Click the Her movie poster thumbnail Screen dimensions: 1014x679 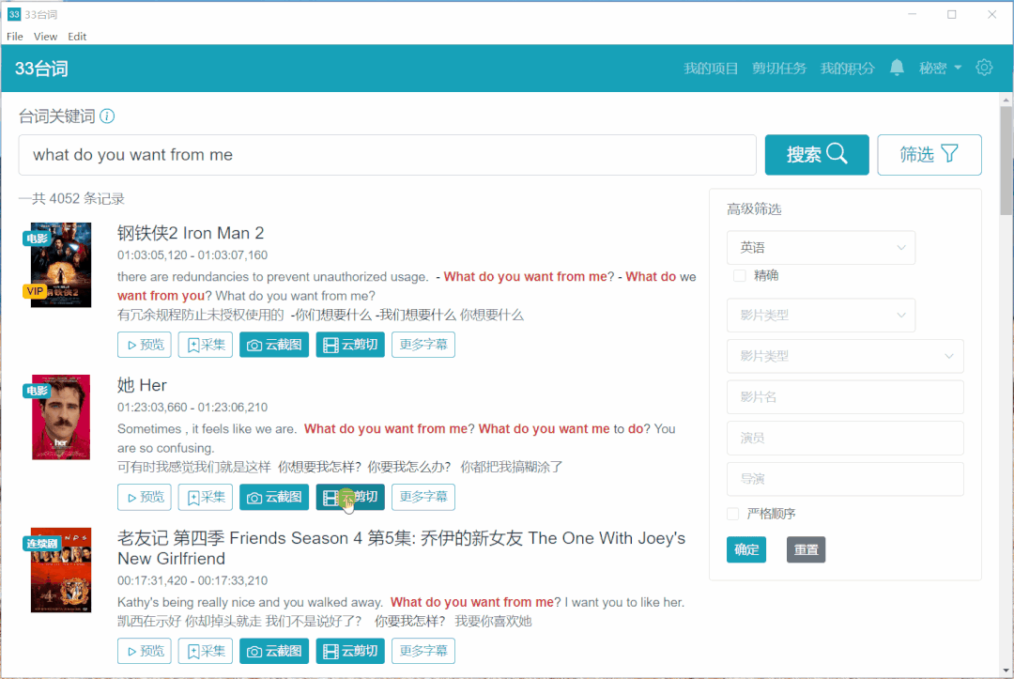coord(61,417)
